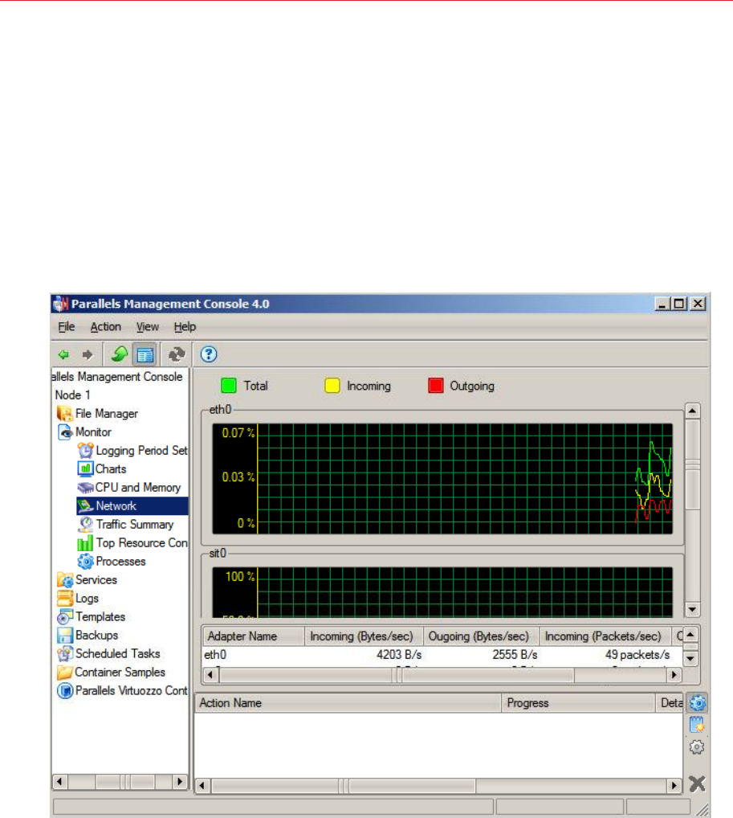Click the yellow Incoming legend swatch
The image size is (733, 818).
[x=332, y=386]
